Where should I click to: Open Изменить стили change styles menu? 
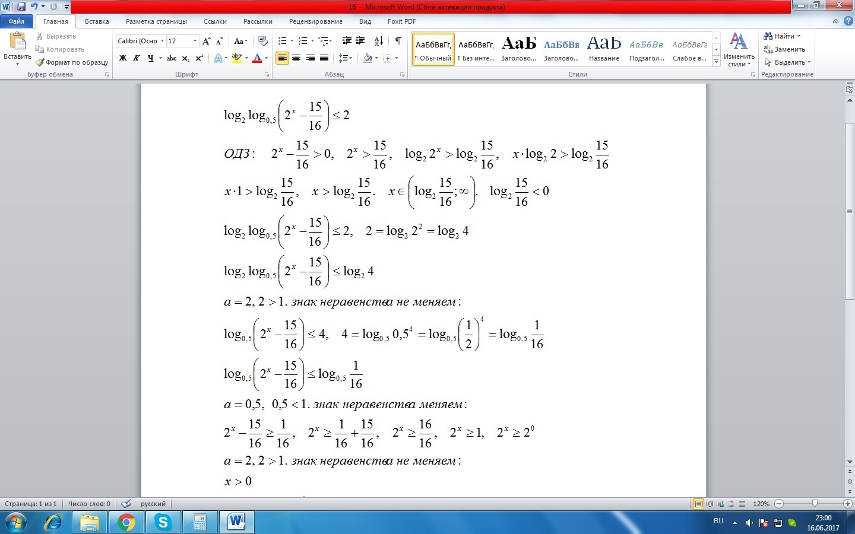click(x=739, y=50)
